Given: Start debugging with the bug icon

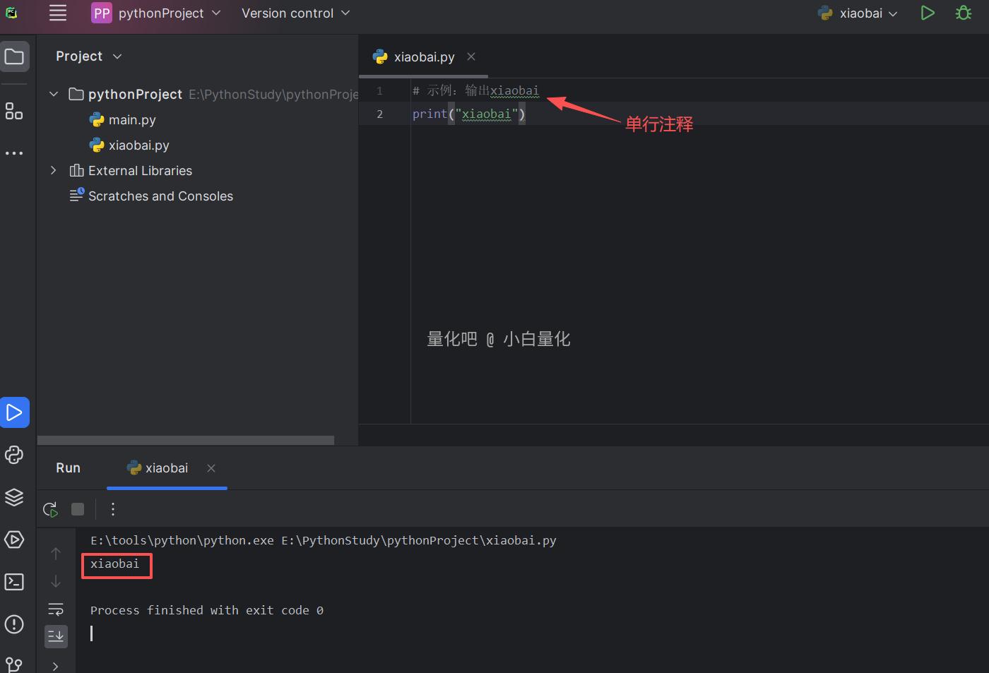Looking at the screenshot, I should [964, 13].
